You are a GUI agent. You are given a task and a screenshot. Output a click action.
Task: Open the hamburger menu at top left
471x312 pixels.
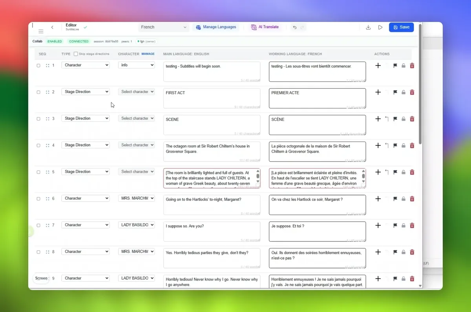tap(41, 31)
